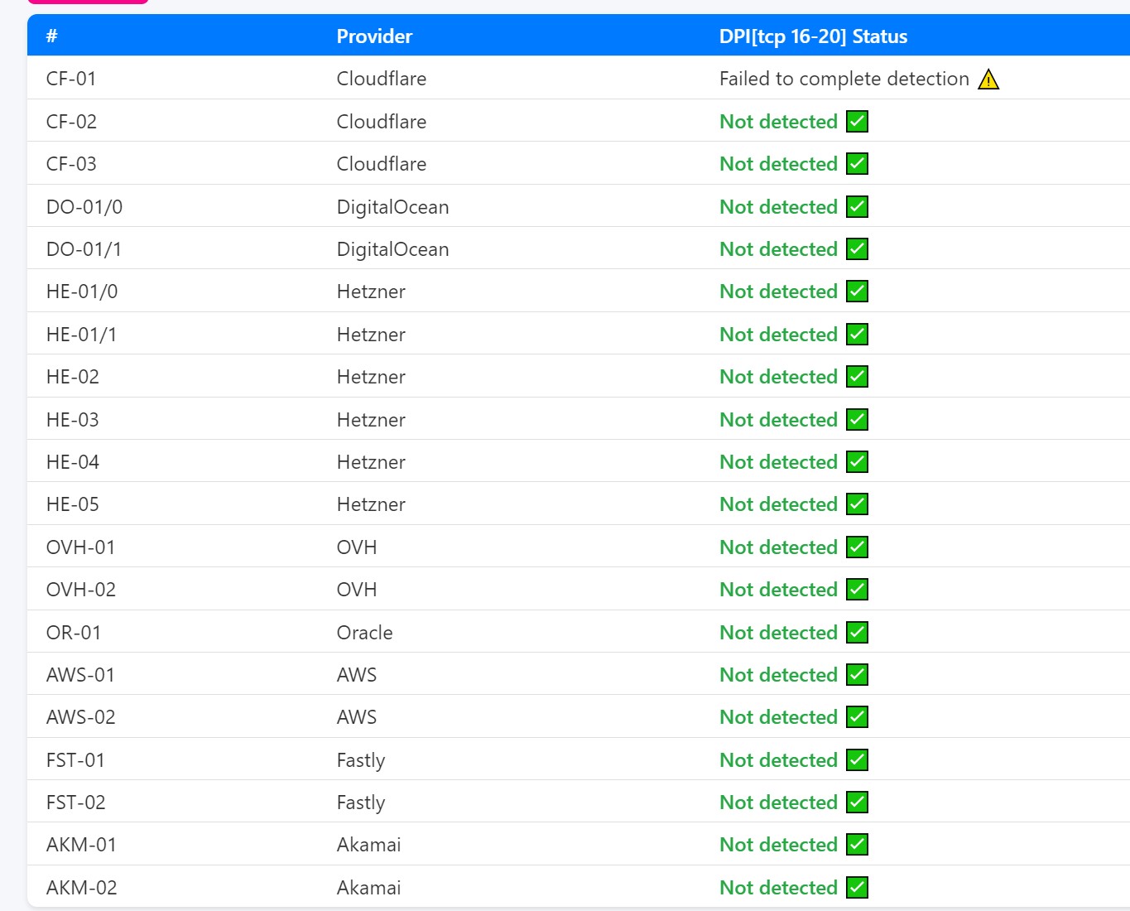Click the green check icon for OVH-02
Viewport: 1130px width, 911px height.
point(858,590)
